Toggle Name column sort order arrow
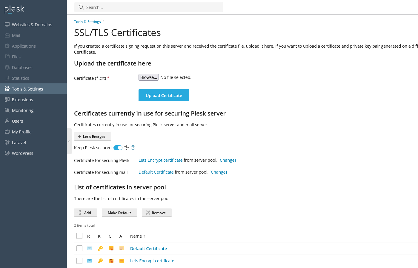This screenshot has height=268, width=418. click(144, 236)
